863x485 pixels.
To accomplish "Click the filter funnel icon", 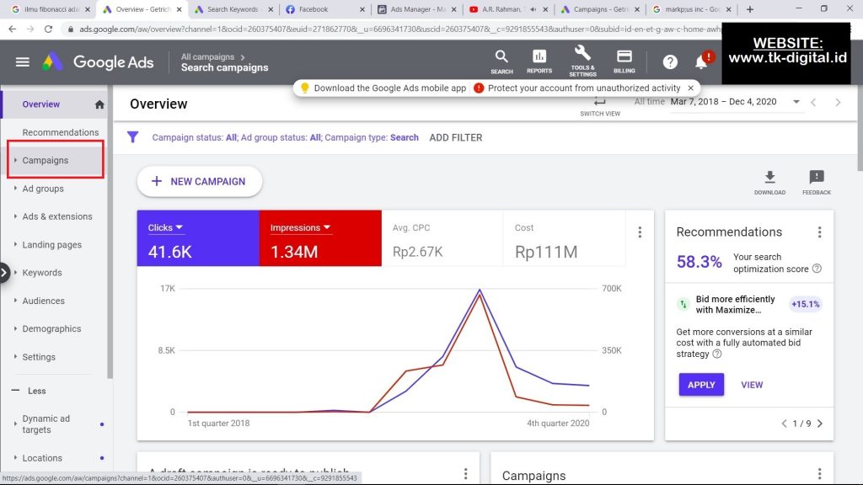I will coord(132,137).
